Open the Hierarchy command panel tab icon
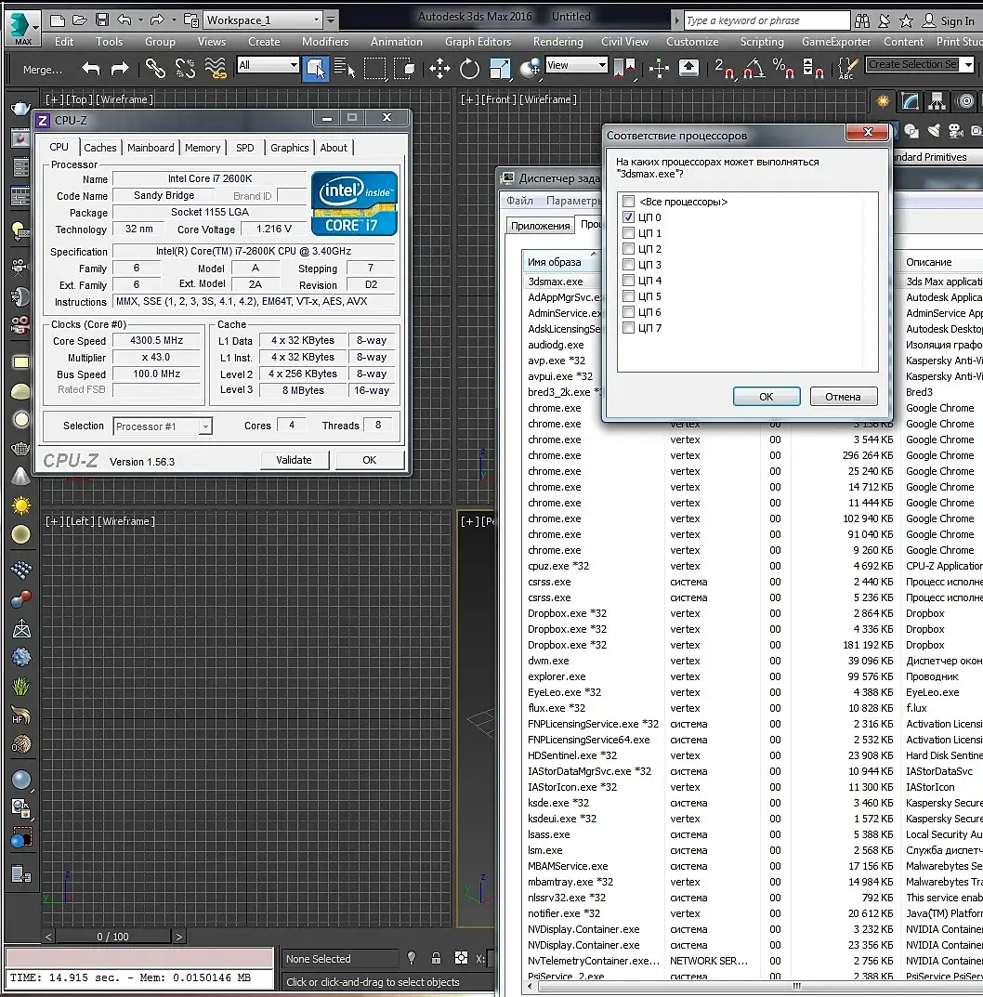This screenshot has width=983, height=997. [x=937, y=101]
